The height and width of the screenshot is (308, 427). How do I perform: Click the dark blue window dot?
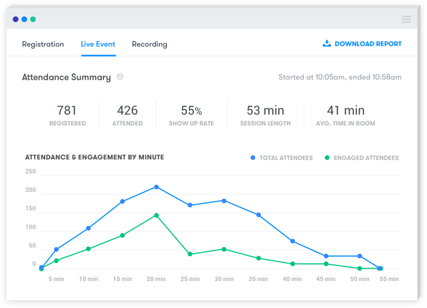[15, 19]
